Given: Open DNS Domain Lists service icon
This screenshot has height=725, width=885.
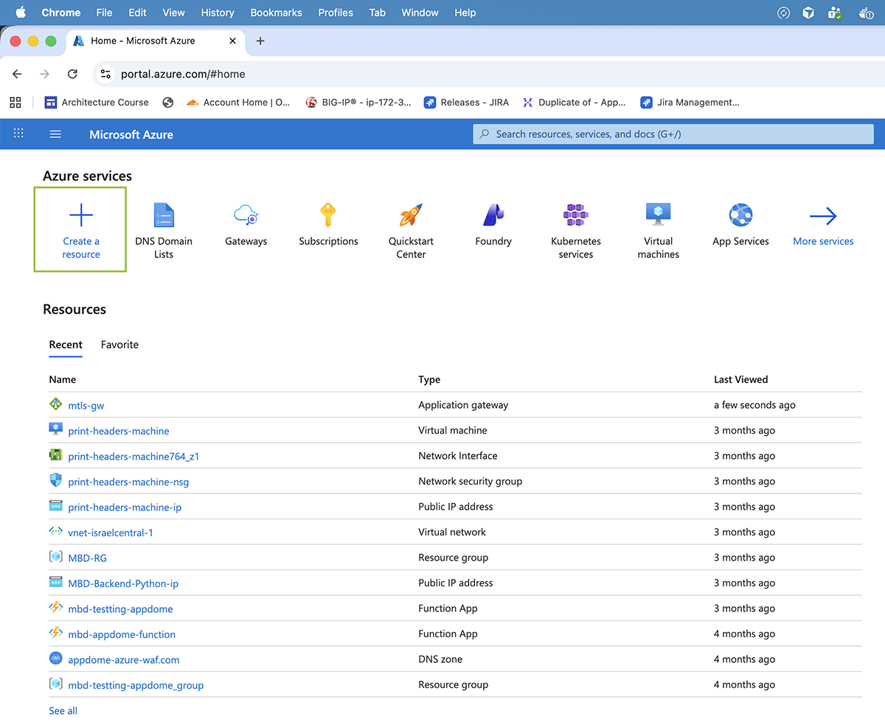Looking at the screenshot, I should (164, 215).
